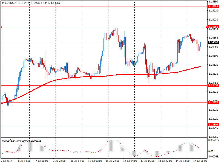219x164 pixels.
Task: Click the MACD(5,34,5) indicator label
Action: click(10, 141)
